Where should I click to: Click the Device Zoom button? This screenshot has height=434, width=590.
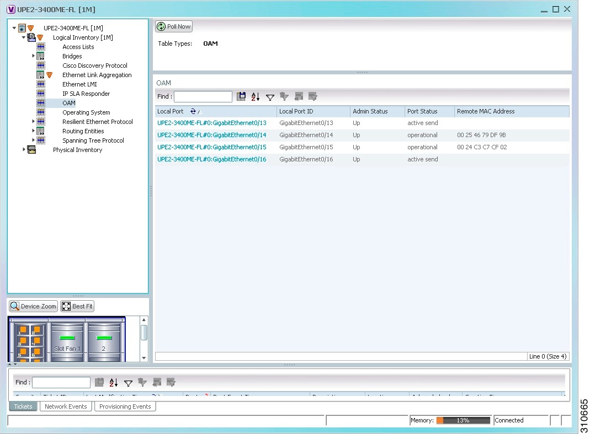(34, 306)
